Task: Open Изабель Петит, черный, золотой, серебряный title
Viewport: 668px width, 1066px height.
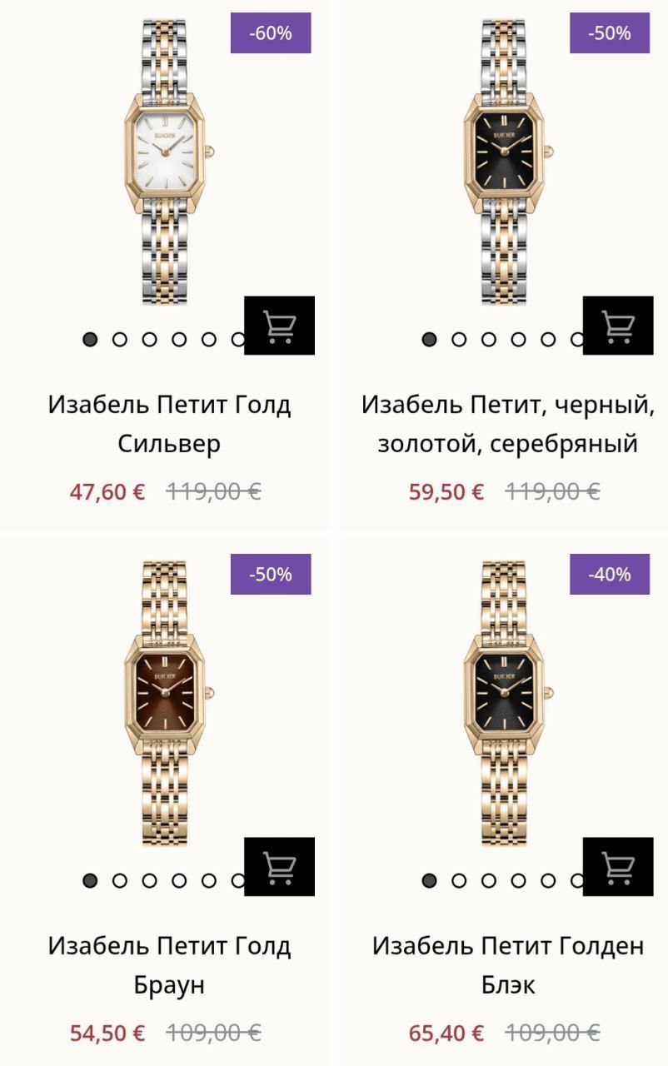Action: click(x=507, y=424)
